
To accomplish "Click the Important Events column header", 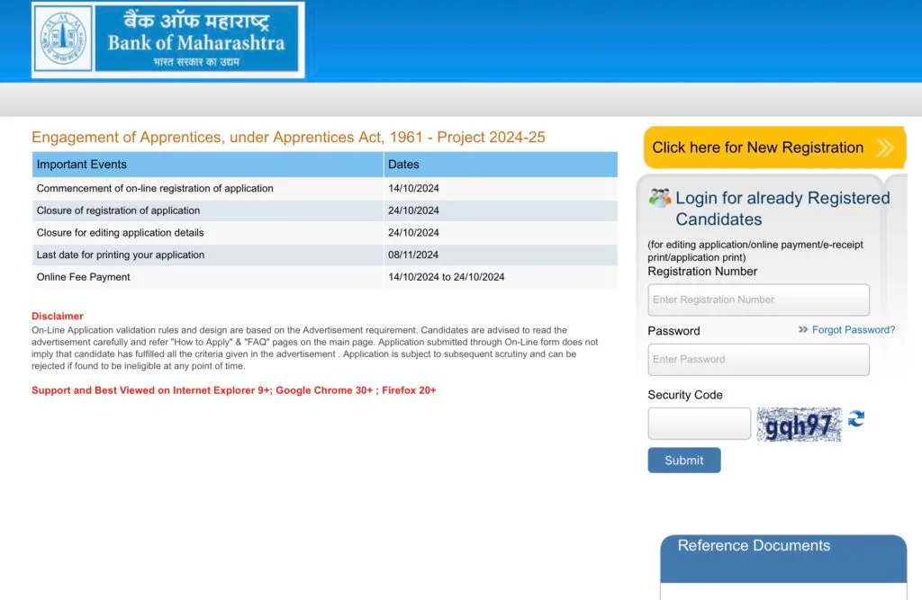I will tap(208, 165).
